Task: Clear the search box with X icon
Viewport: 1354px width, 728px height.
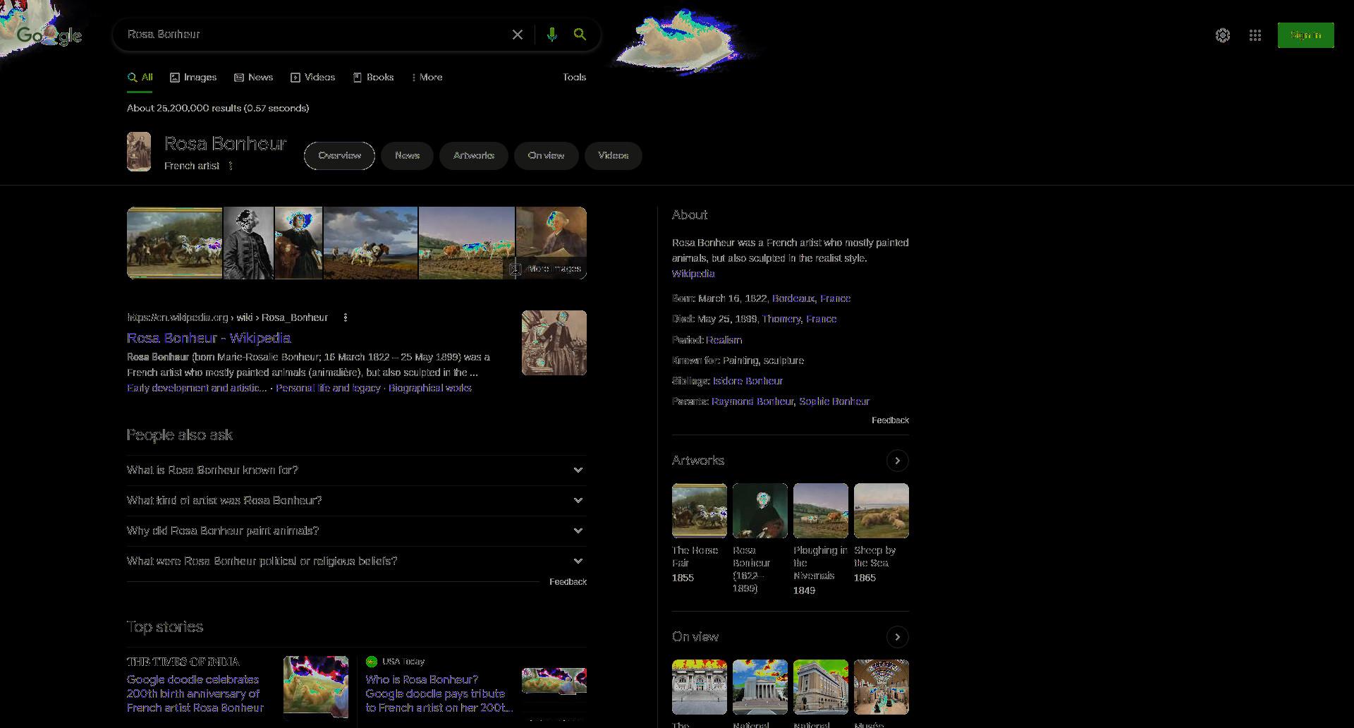Action: click(518, 35)
